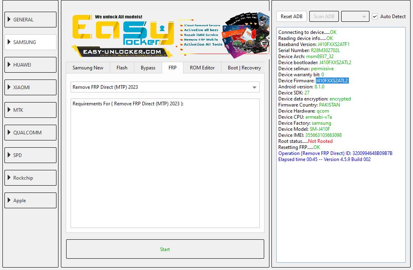Image resolution: width=413 pixels, height=270 pixels.
Task: Open the XIAOMI section
Action: click(x=30, y=87)
